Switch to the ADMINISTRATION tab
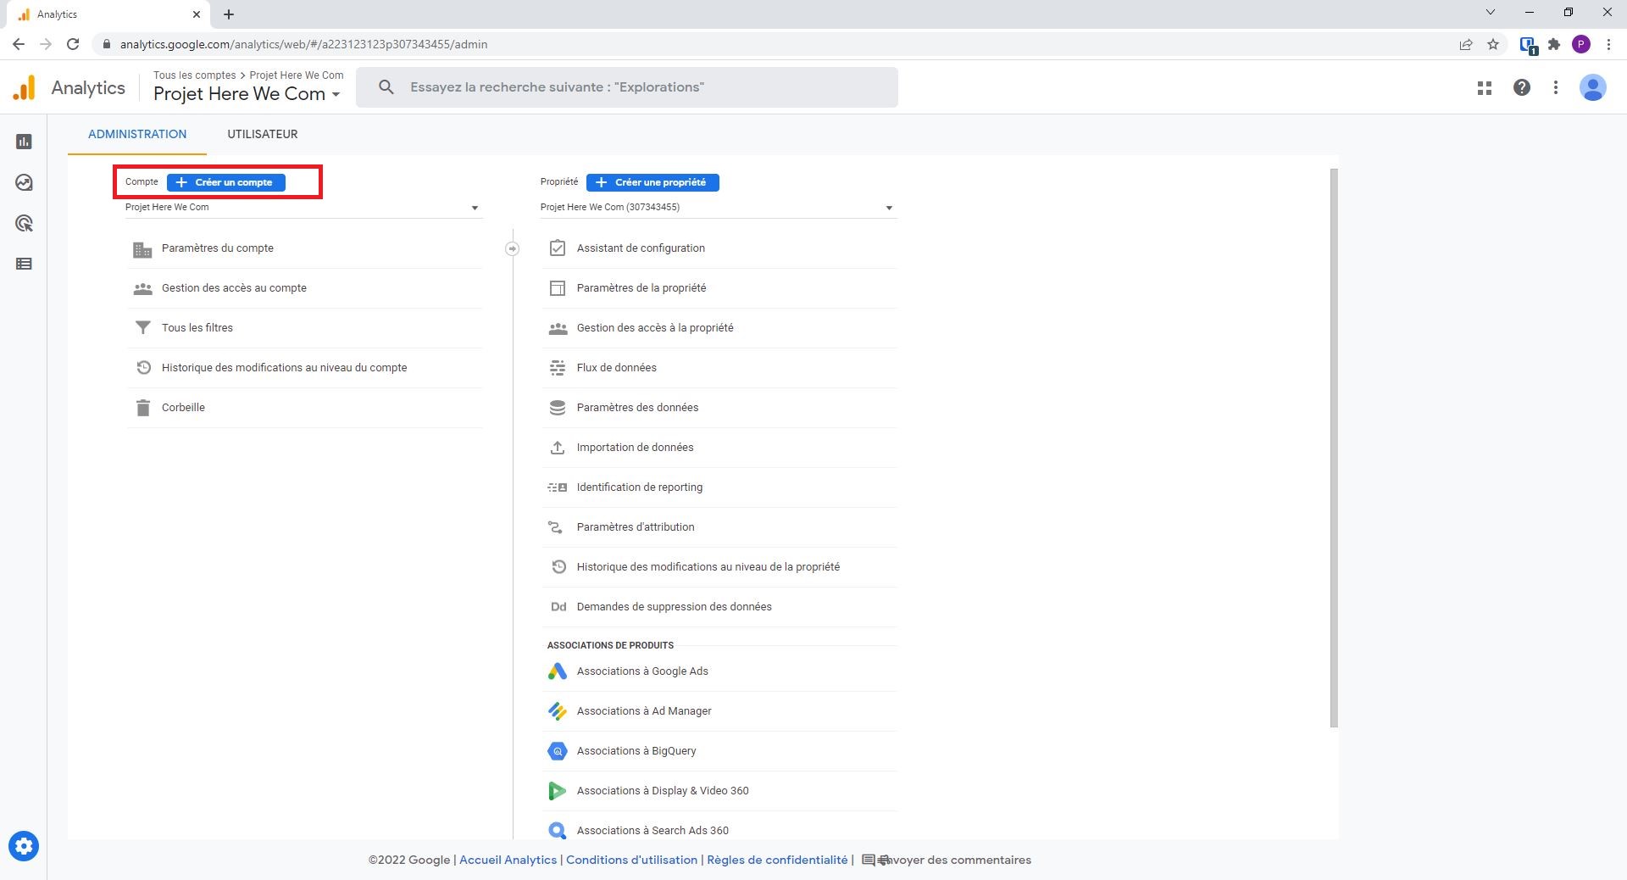 (x=137, y=134)
